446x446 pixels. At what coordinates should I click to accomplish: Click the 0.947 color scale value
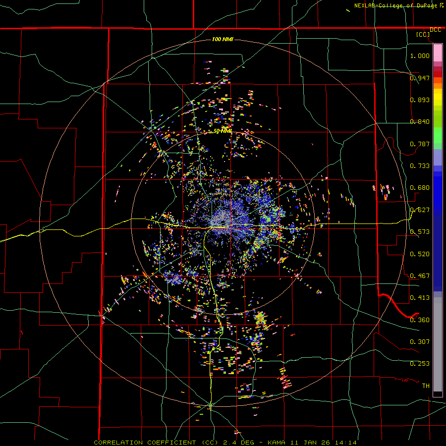click(x=420, y=78)
